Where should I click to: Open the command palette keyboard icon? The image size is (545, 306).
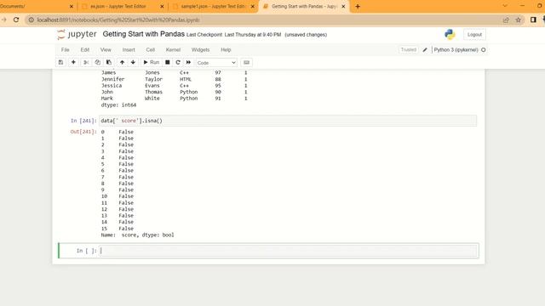point(246,62)
